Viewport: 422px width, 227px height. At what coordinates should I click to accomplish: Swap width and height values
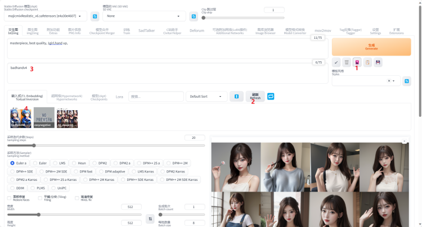point(150,219)
